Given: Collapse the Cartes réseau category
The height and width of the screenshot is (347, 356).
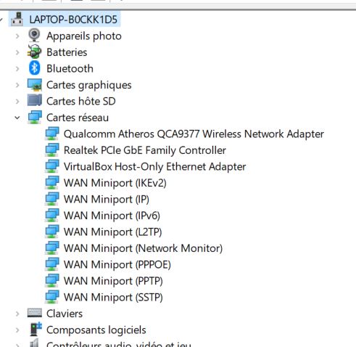Looking at the screenshot, I should pos(17,118).
